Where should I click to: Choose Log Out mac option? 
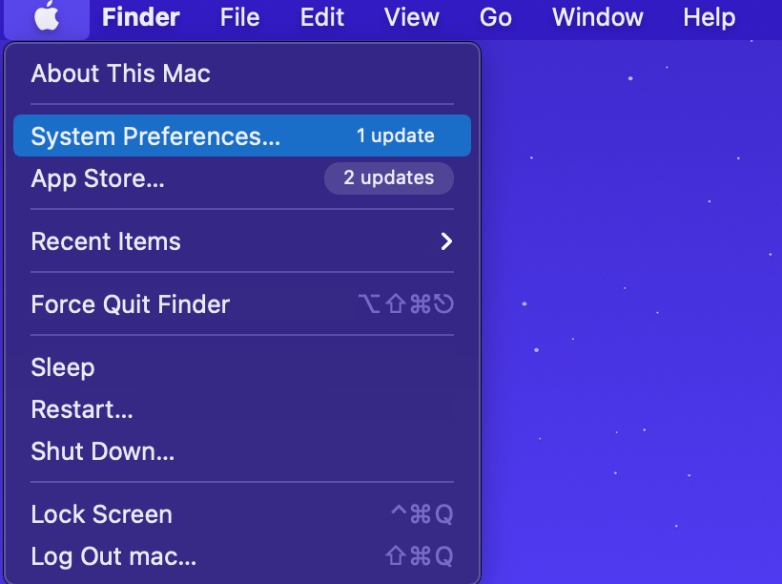pos(113,556)
